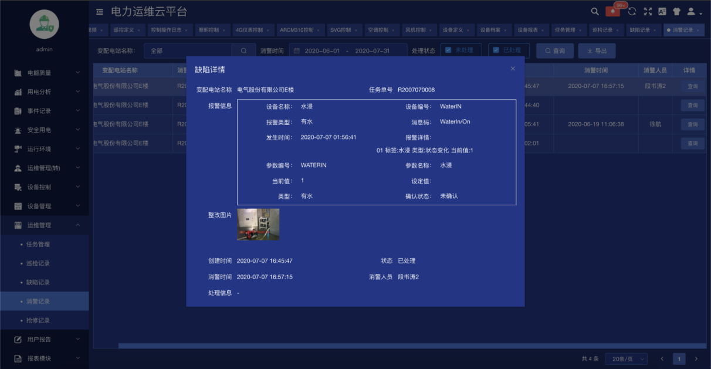Click the calendar icon in date range
This screenshot has width=711, height=369.
tap(297, 51)
